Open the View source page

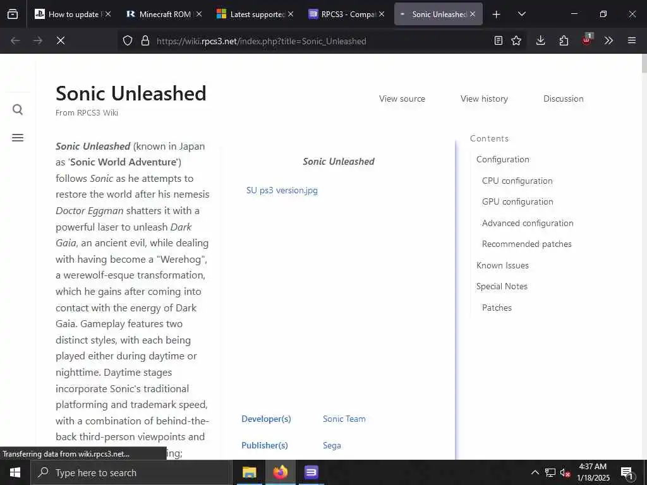(x=402, y=99)
